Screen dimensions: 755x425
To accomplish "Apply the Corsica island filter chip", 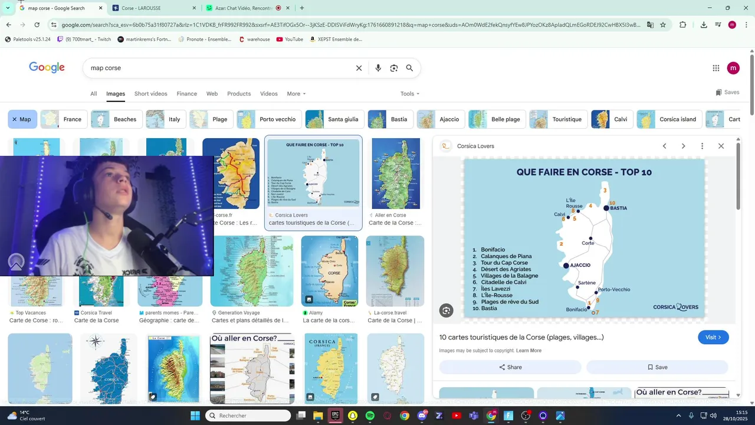I will [x=669, y=119].
